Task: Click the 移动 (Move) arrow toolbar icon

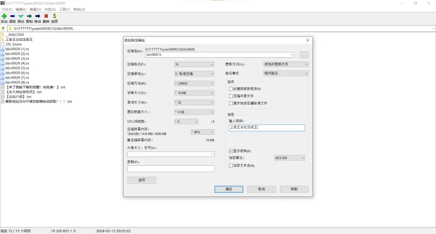Action: (38, 16)
